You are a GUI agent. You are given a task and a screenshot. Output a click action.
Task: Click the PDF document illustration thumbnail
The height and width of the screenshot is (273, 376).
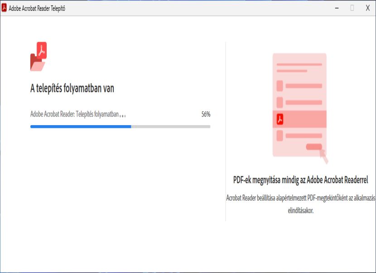point(300,108)
